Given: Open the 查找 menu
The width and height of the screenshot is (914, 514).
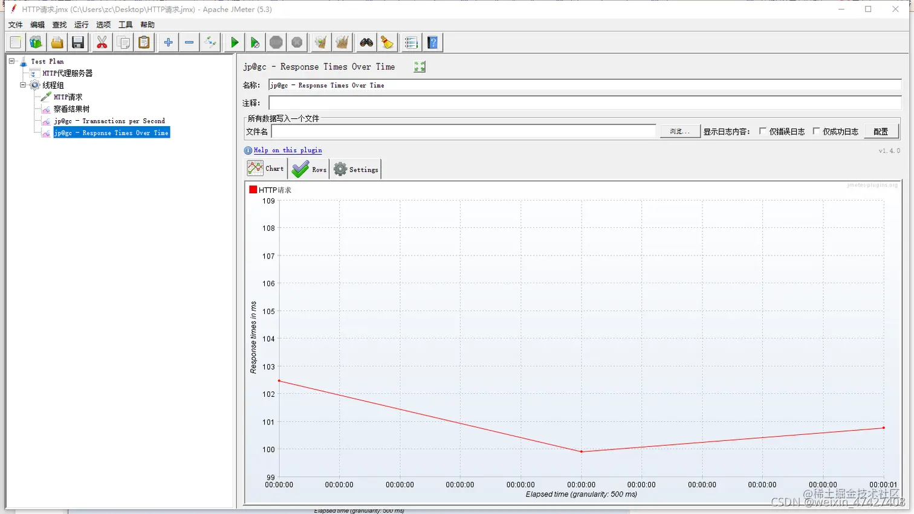Looking at the screenshot, I should (59, 25).
